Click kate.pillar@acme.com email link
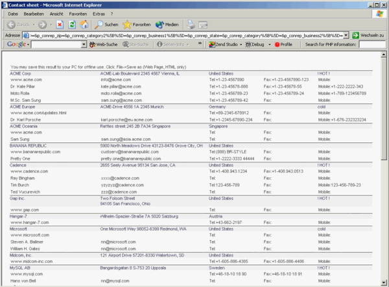389x287 pixels. pos(121,86)
